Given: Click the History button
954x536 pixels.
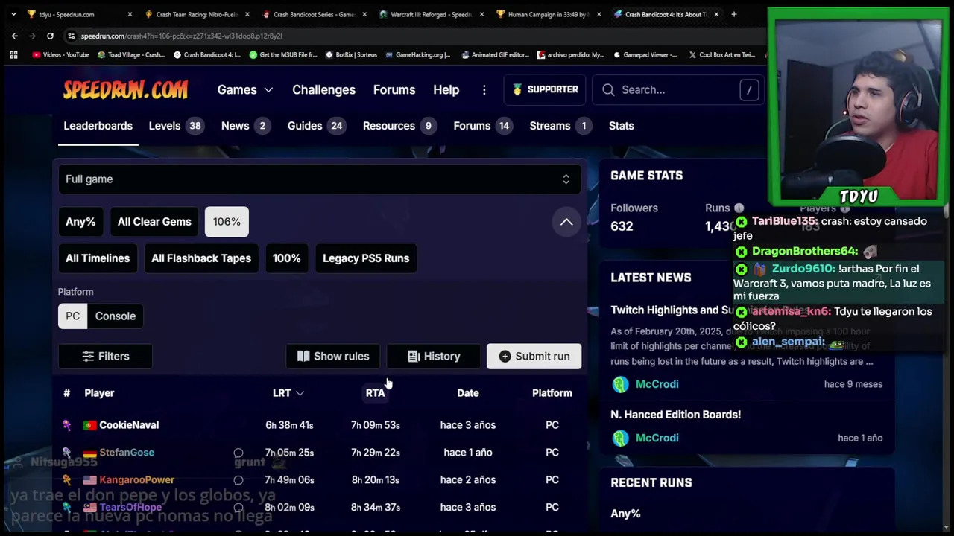Looking at the screenshot, I should pyautogui.click(x=434, y=357).
